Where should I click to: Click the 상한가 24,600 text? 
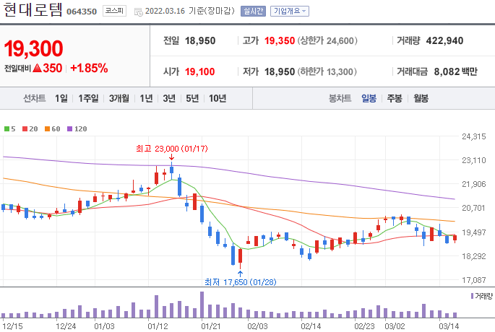click(327, 40)
